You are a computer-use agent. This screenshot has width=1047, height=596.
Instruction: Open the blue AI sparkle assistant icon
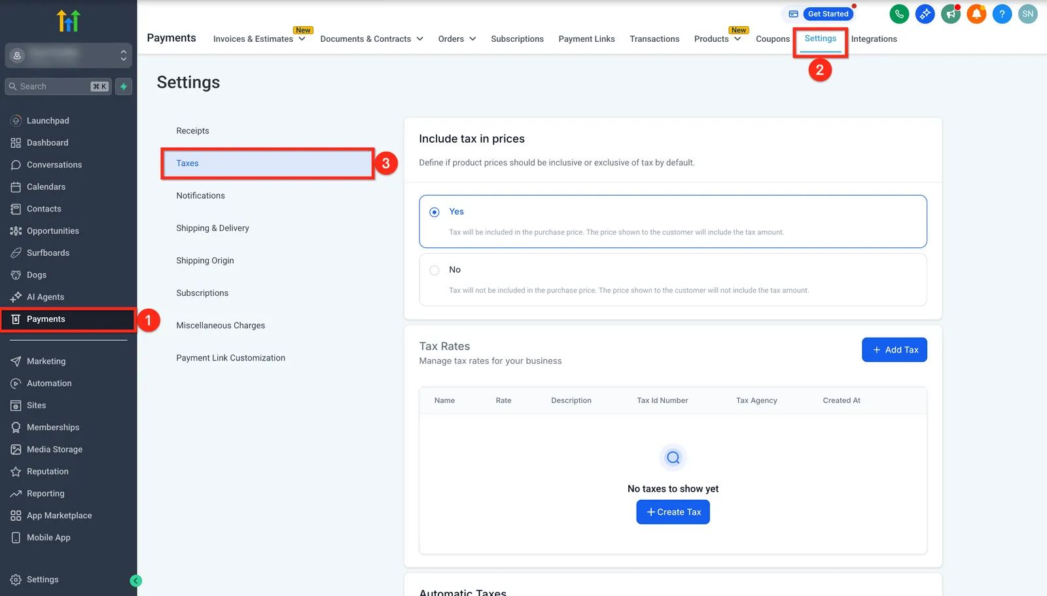(925, 14)
